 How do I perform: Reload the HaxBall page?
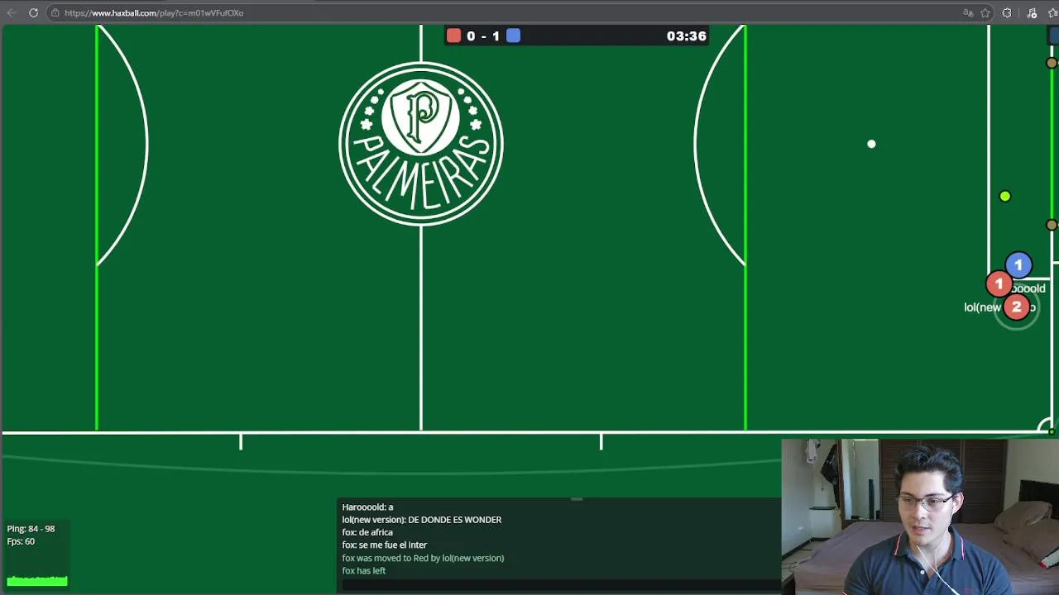[x=33, y=12]
